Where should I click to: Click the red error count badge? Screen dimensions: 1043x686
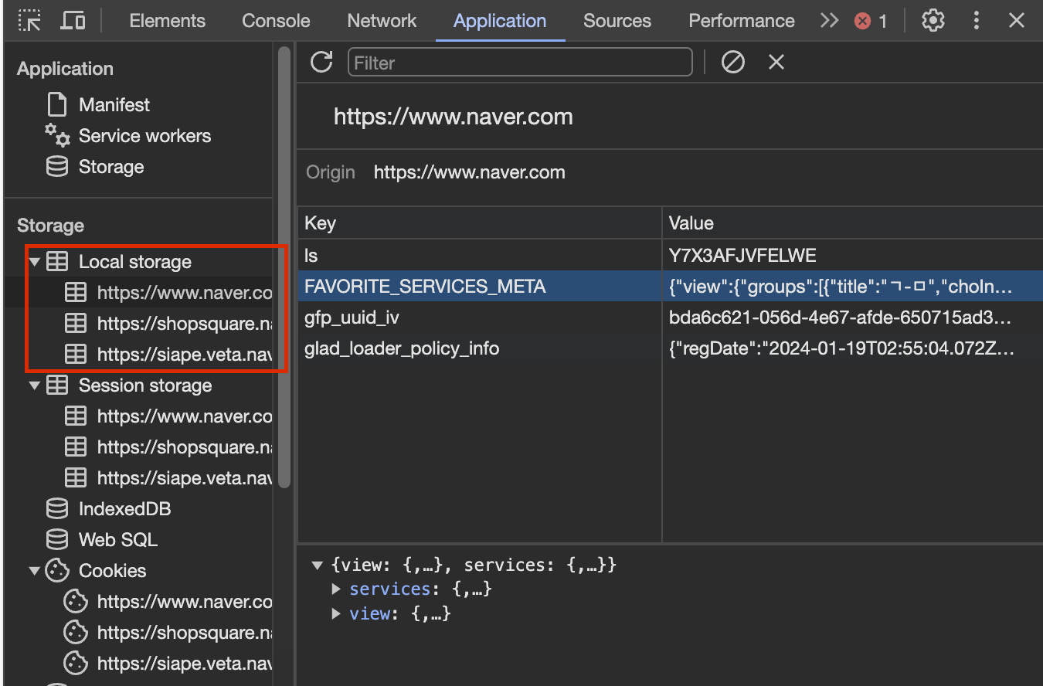point(871,21)
